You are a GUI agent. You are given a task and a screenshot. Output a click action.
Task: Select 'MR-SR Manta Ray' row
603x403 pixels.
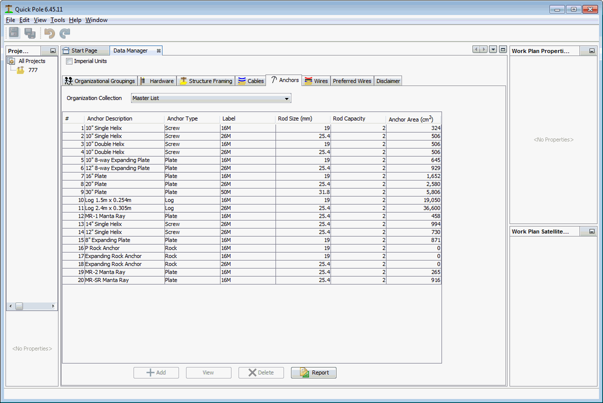pos(251,280)
